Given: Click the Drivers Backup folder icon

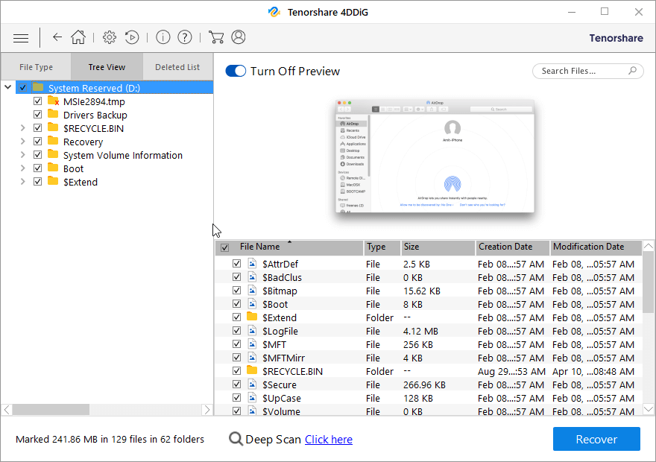Looking at the screenshot, I should pos(53,114).
